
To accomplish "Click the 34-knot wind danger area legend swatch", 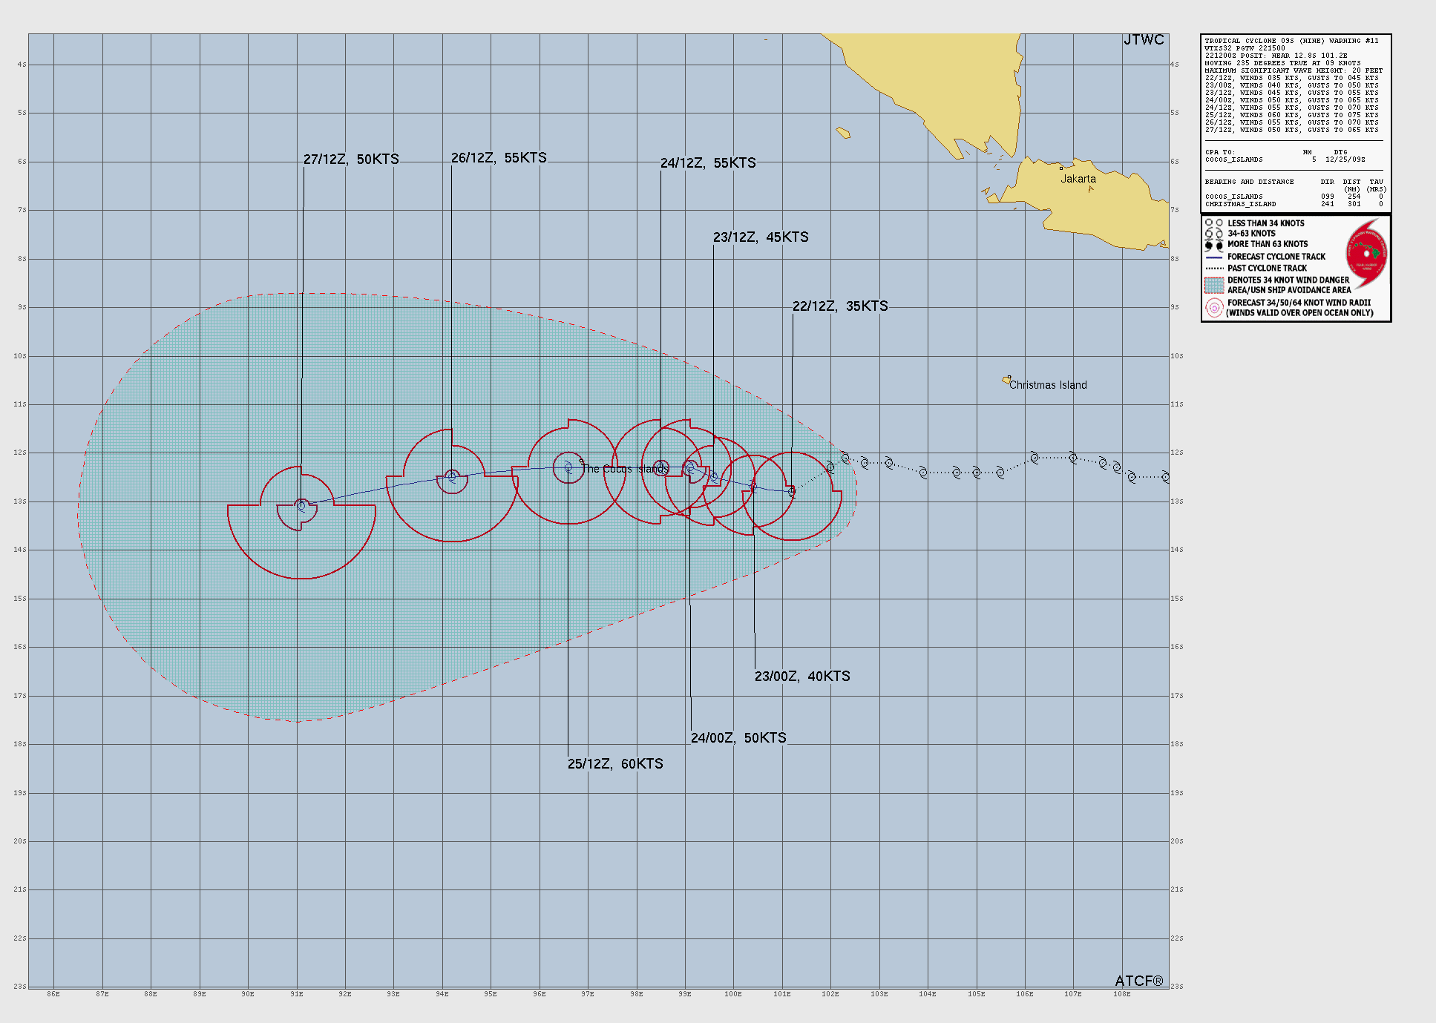I will [x=1213, y=285].
